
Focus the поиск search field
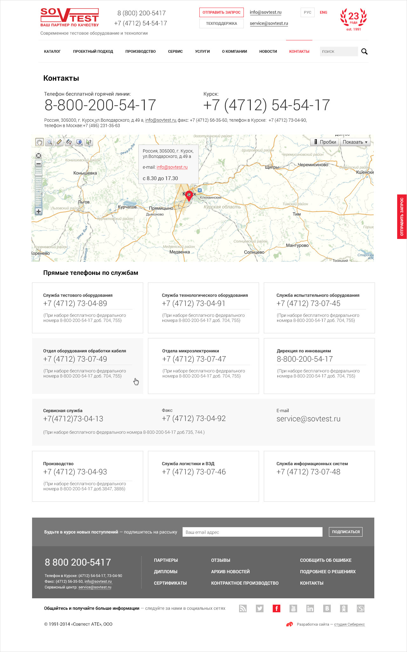click(339, 51)
